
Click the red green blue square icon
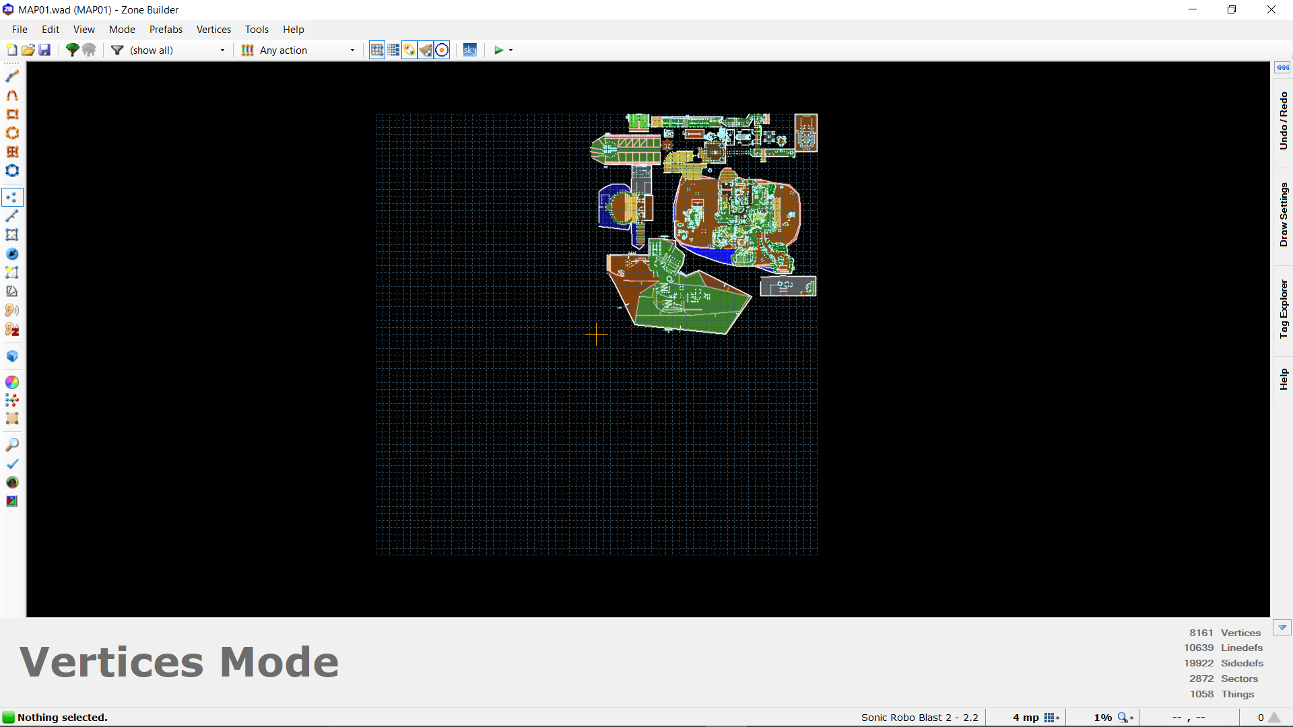pos(12,501)
